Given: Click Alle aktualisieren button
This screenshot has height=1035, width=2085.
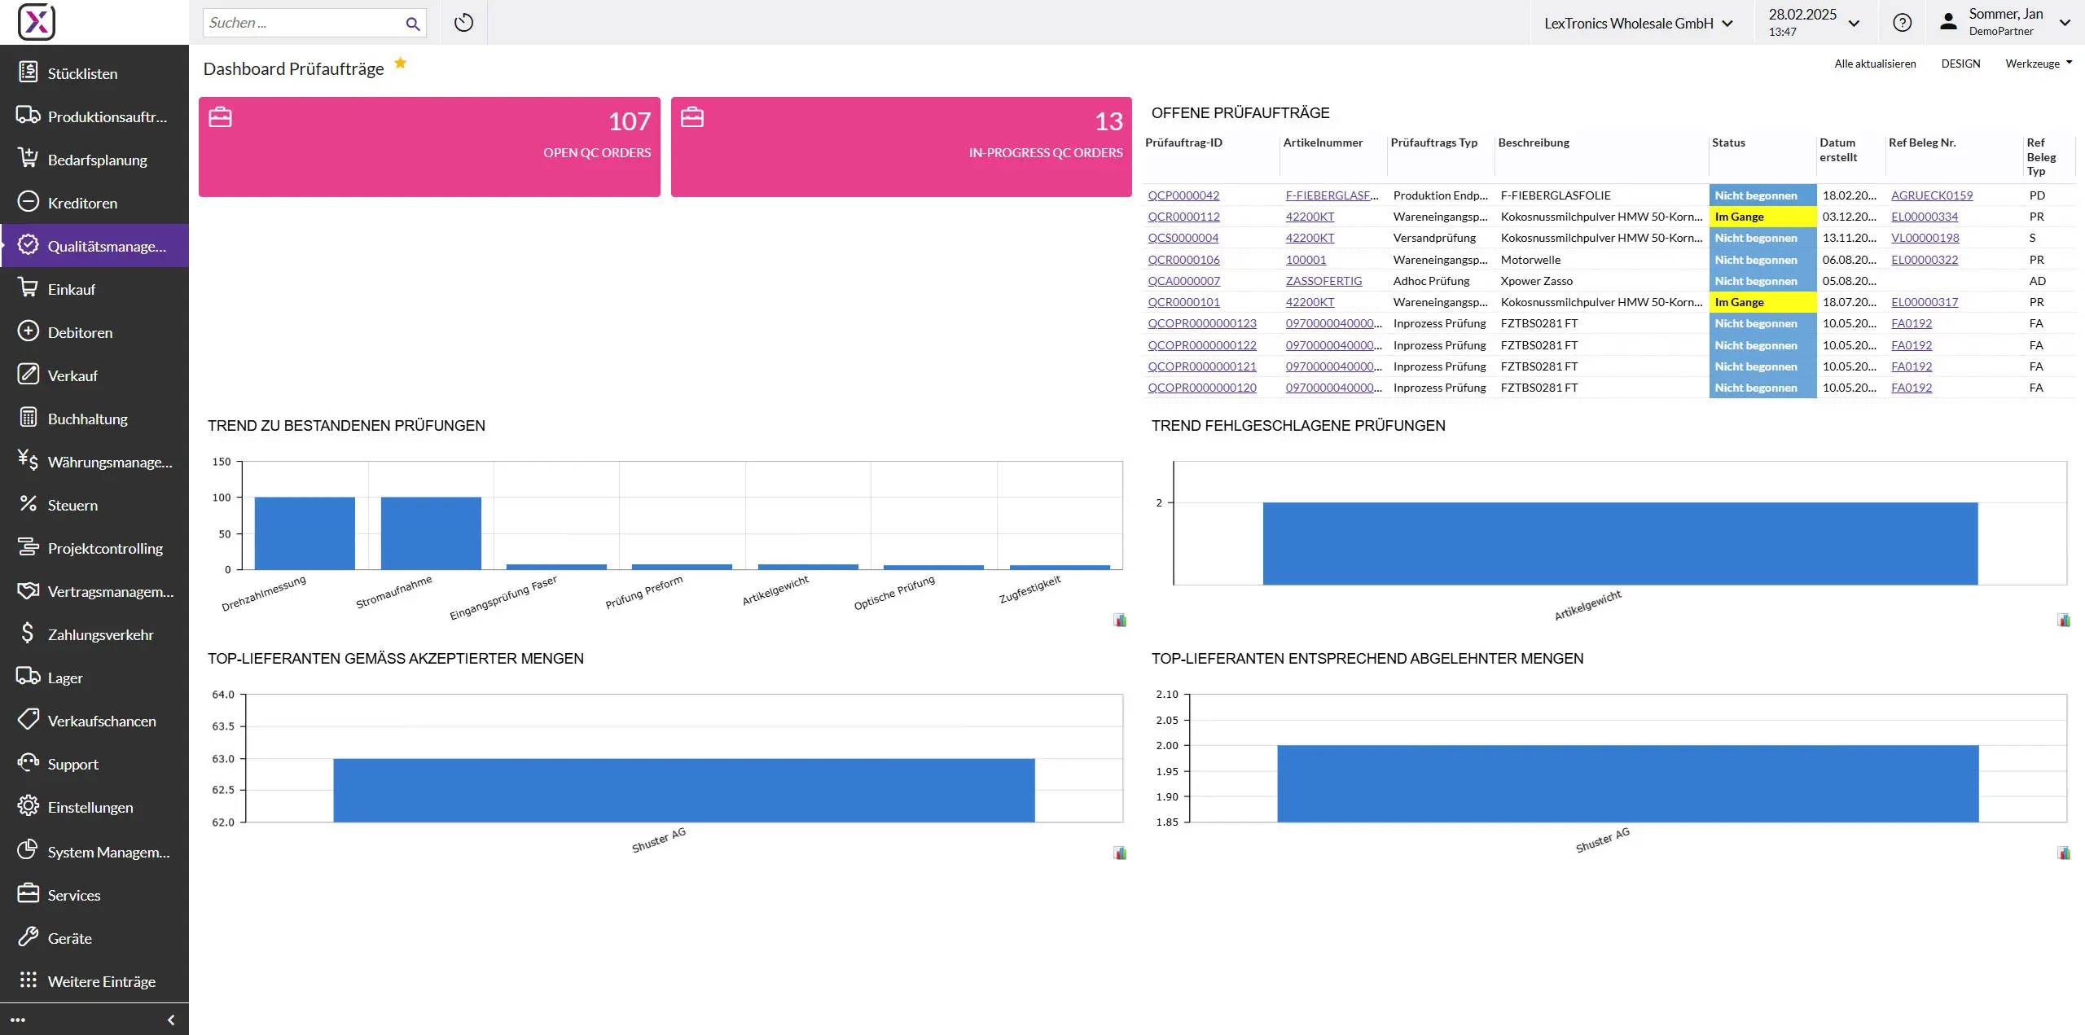Looking at the screenshot, I should pyautogui.click(x=1875, y=64).
